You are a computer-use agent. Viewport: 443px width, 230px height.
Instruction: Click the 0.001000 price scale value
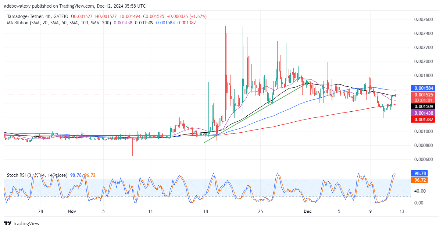[423, 131]
